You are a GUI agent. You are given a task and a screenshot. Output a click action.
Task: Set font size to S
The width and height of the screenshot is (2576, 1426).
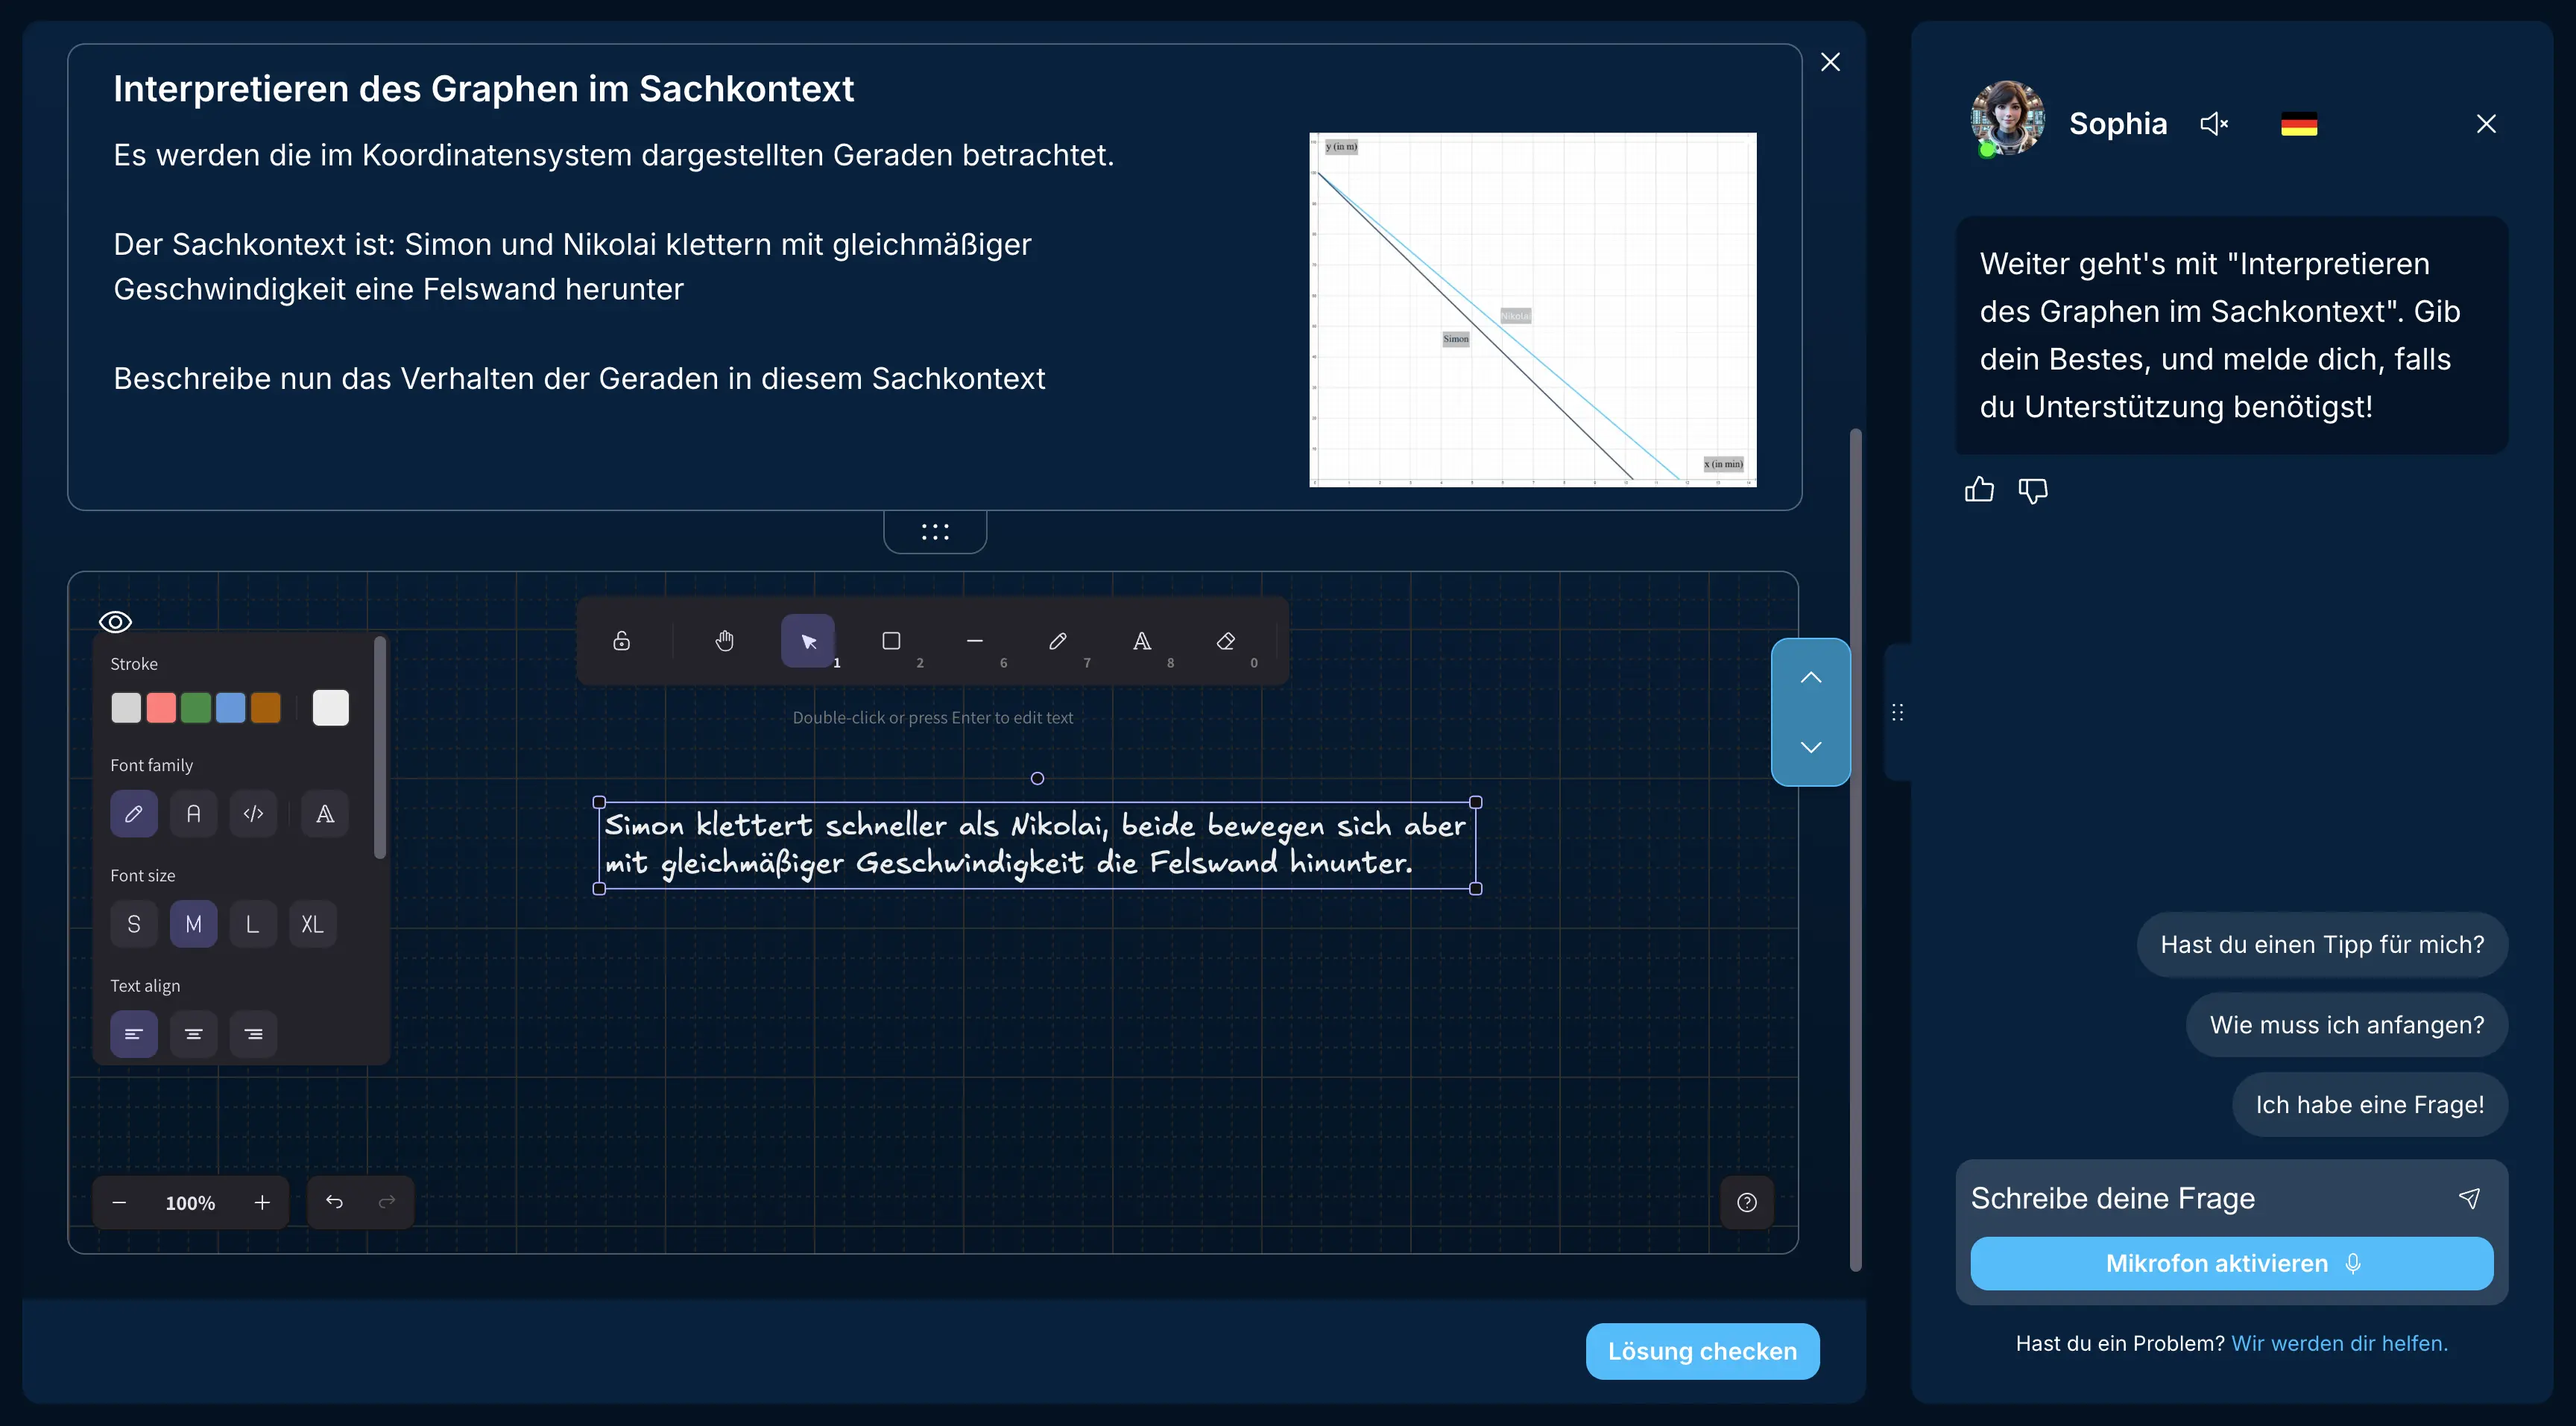[134, 925]
